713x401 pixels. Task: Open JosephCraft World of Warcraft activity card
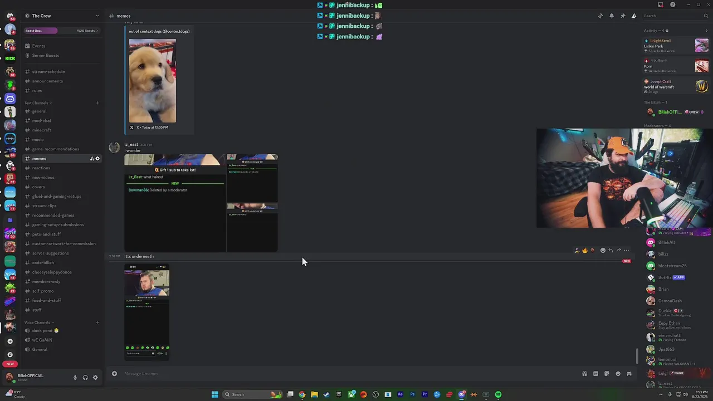pos(676,85)
